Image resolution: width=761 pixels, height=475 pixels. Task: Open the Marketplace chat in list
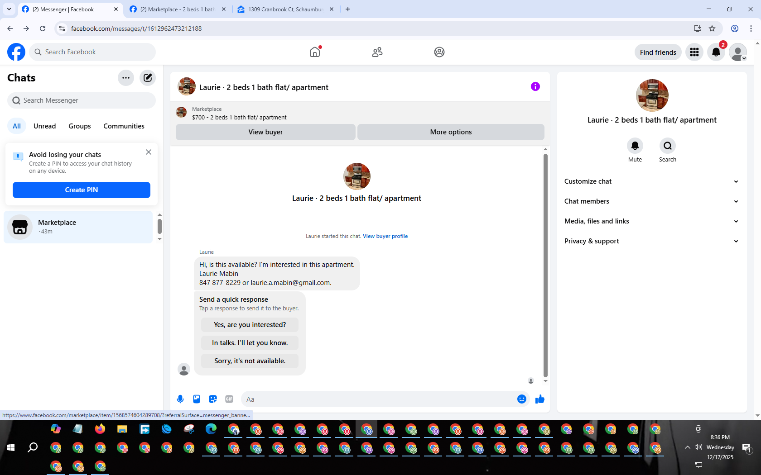coord(78,227)
